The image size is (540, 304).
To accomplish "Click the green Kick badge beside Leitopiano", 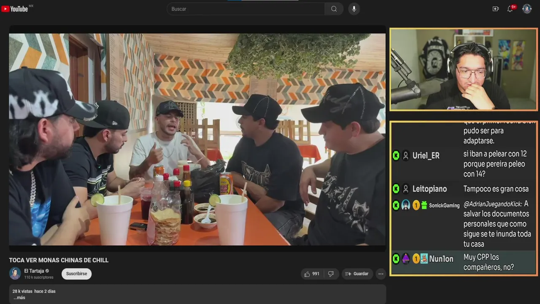I will 396,189.
